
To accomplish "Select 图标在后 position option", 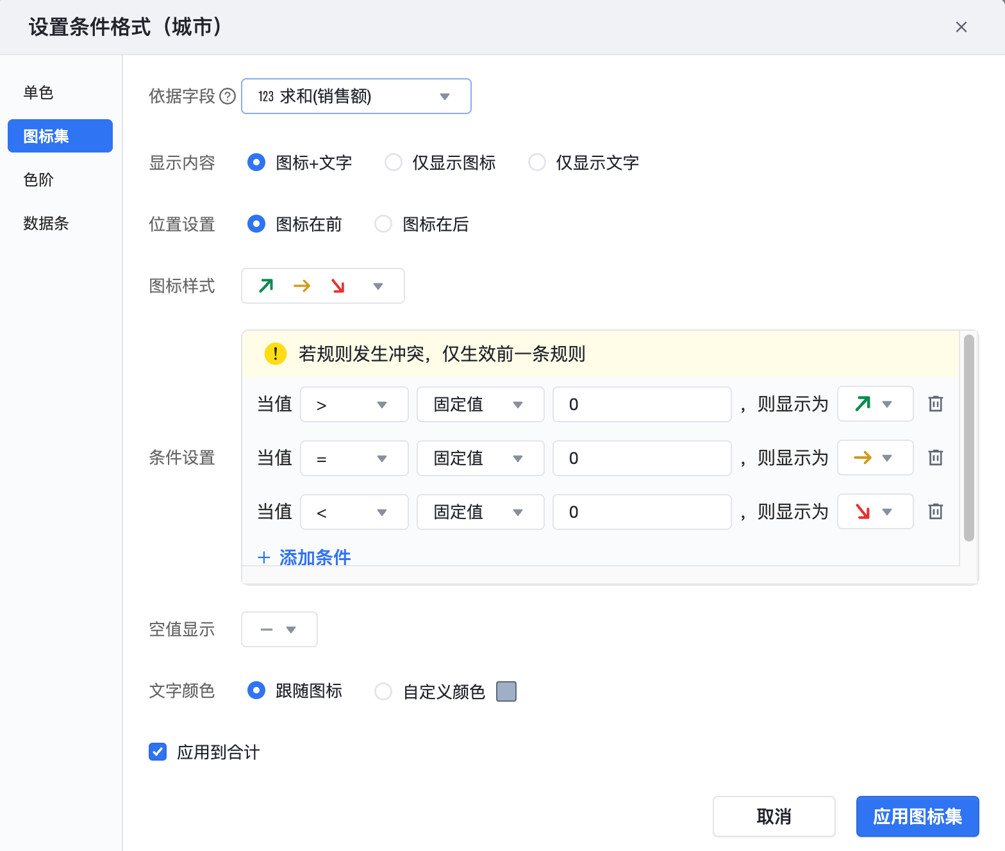I will click(x=383, y=224).
